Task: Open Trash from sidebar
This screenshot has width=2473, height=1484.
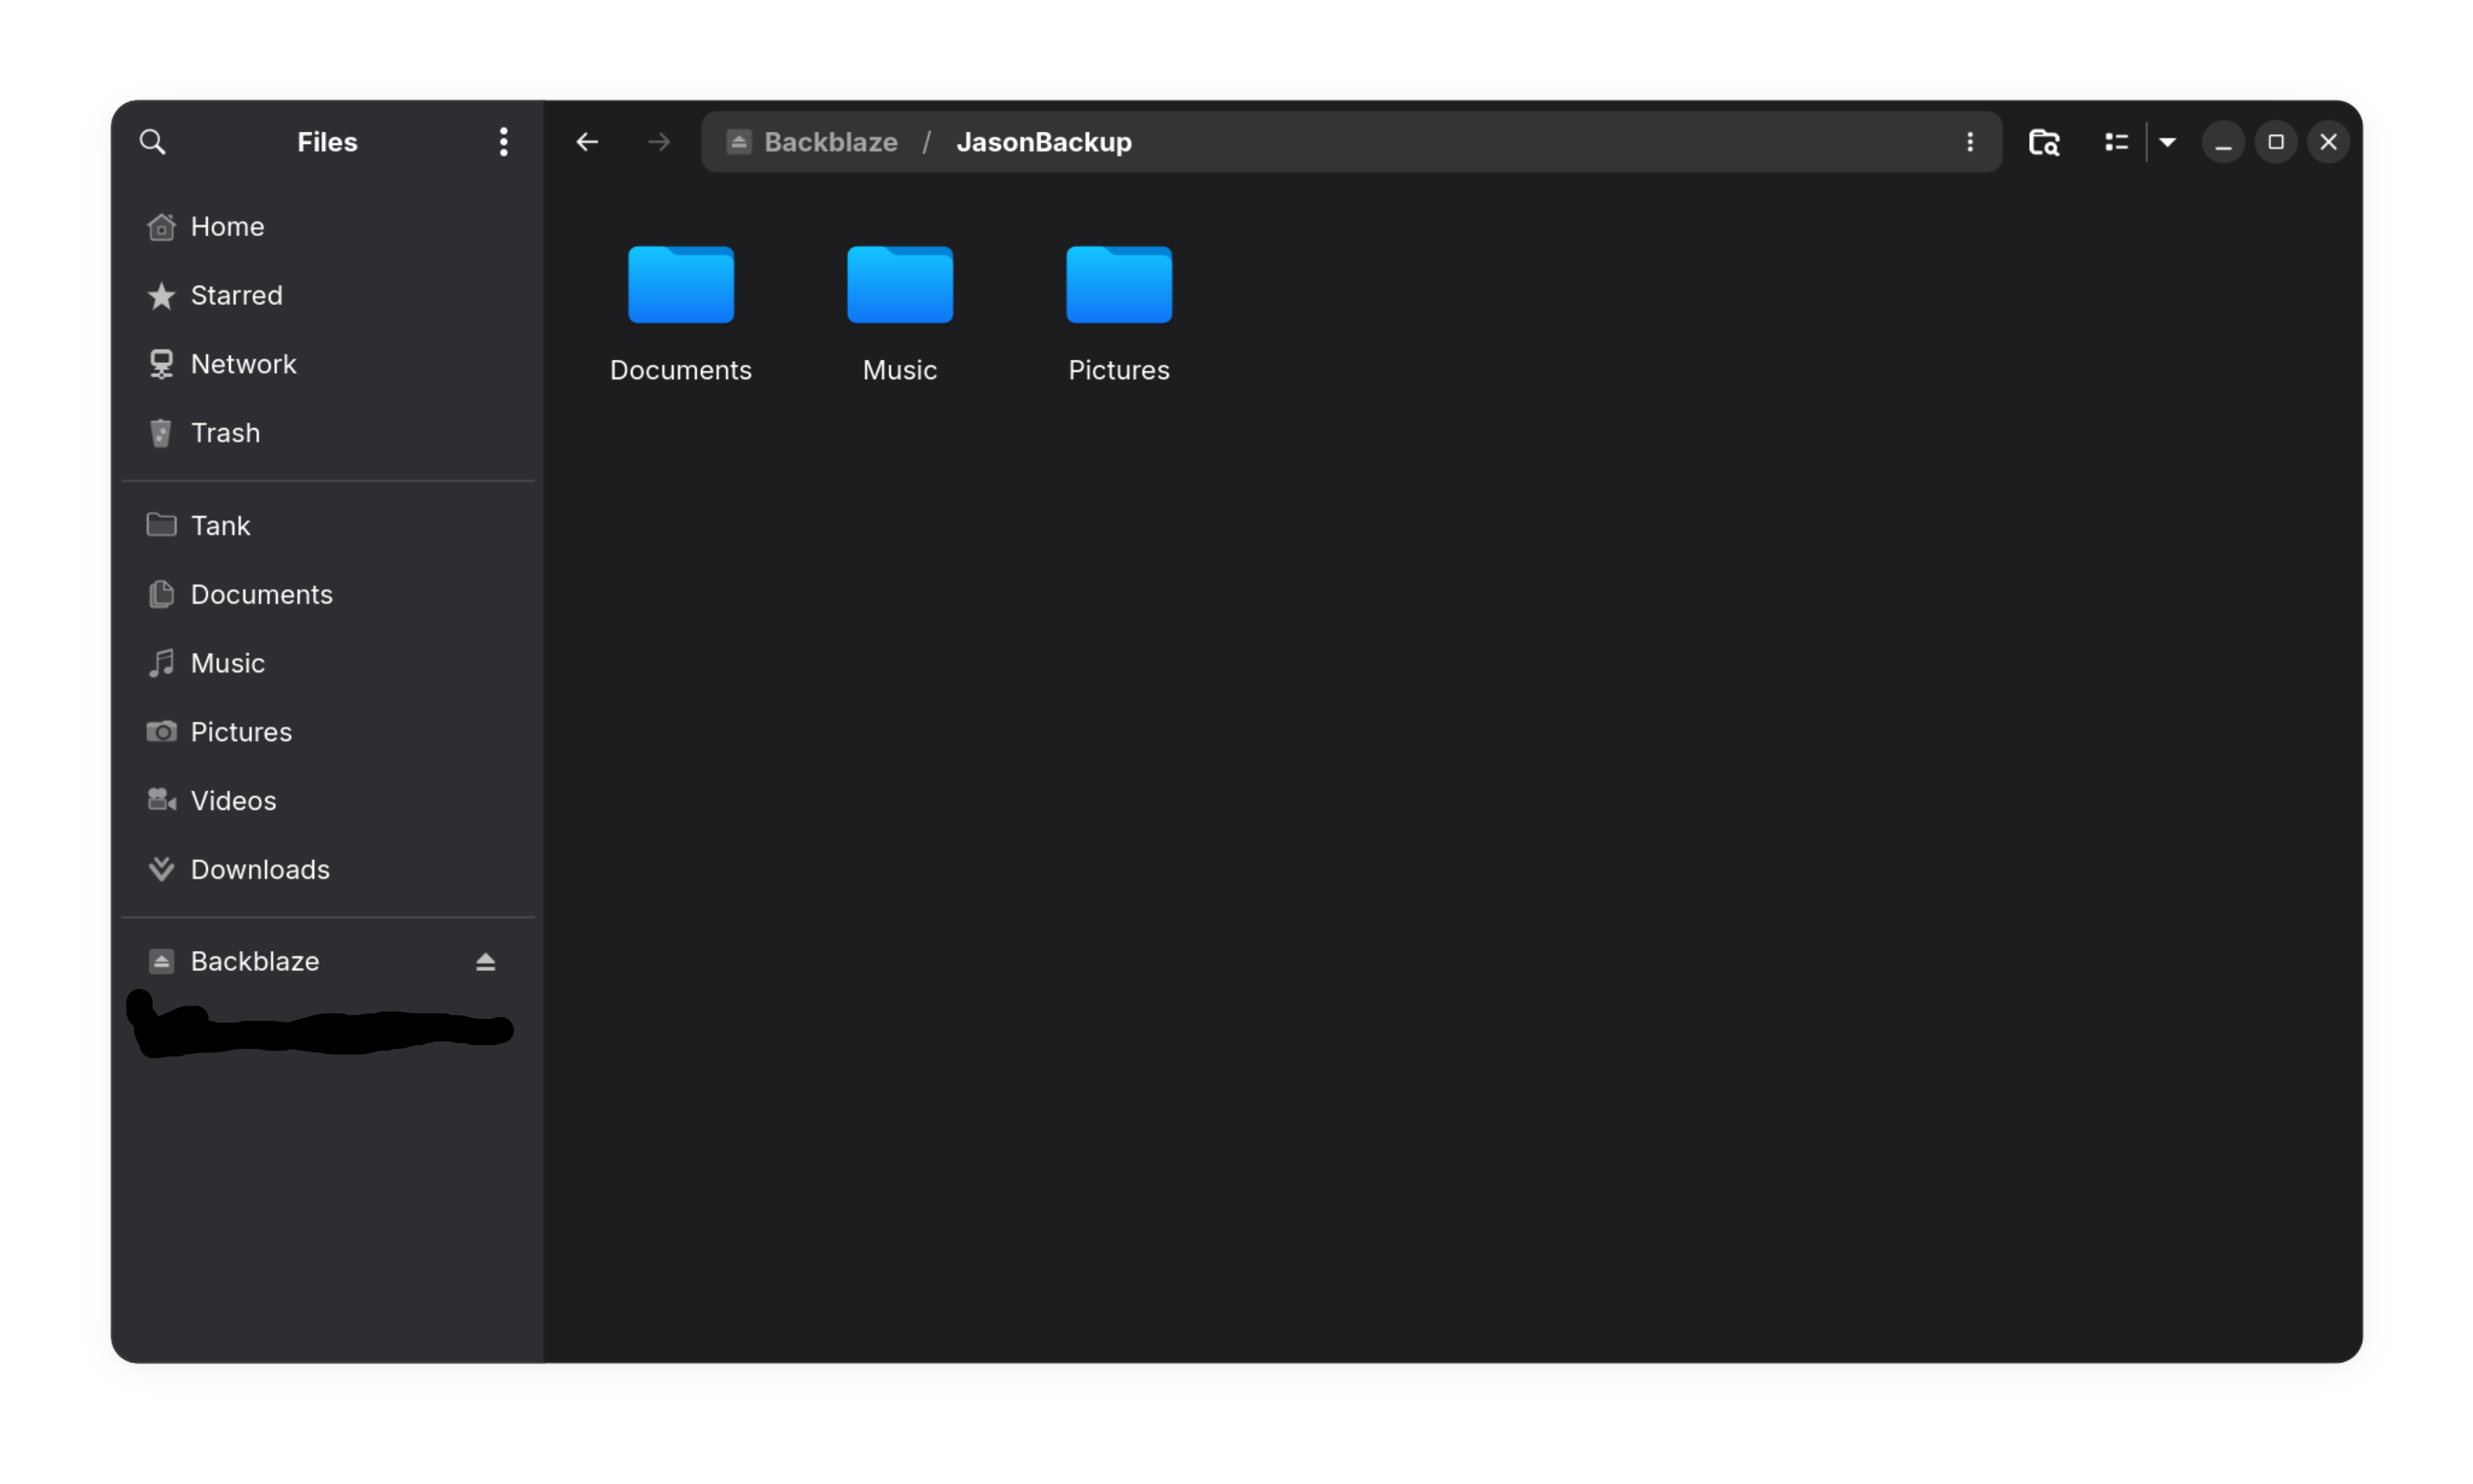Action: click(225, 433)
